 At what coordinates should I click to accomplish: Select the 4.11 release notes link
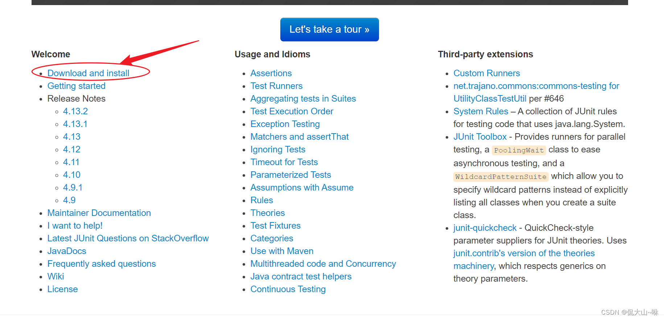[x=71, y=162]
